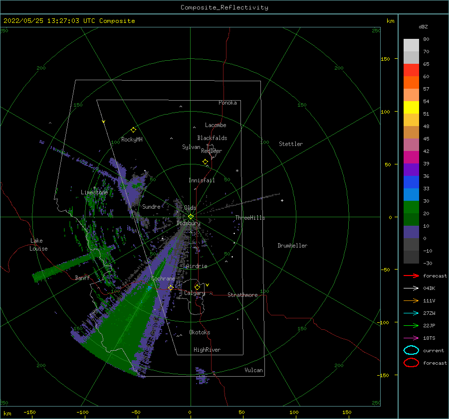Click the Innisfail label
The height and width of the screenshot is (419, 449).
tap(202, 180)
